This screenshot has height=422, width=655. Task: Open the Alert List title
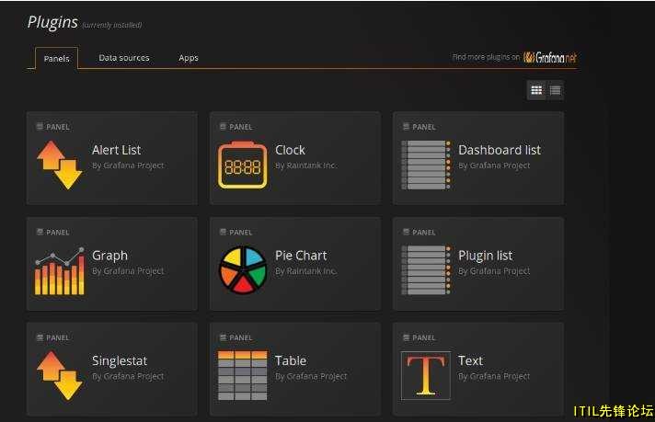tap(117, 150)
